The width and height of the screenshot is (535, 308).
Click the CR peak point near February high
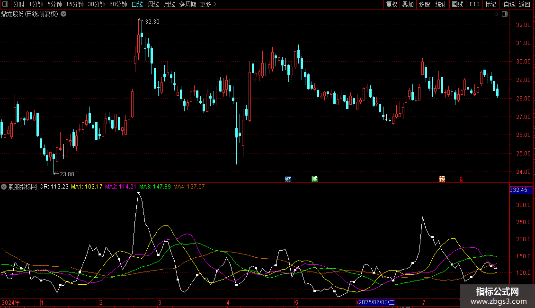139,193
